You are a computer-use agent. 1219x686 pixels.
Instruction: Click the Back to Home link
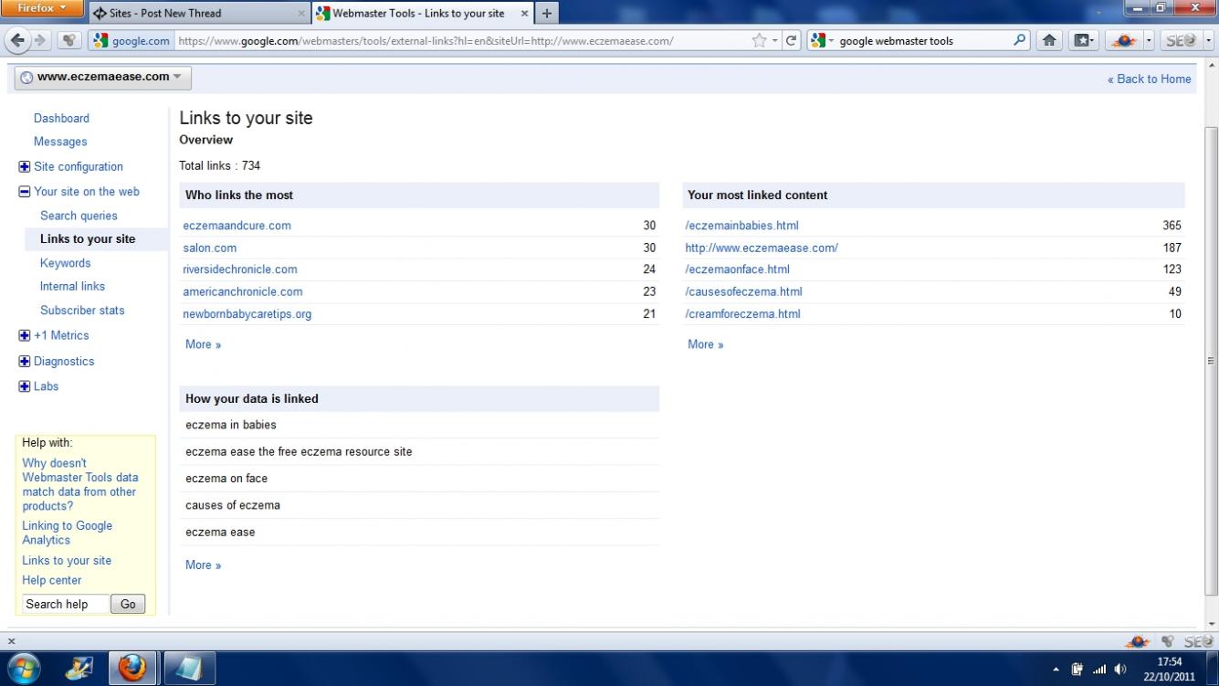(x=1149, y=79)
